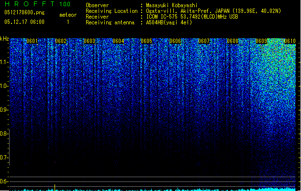This screenshot has height=191, width=301.
Task: Click the 'Receiving Location' field label
Action: click(111, 11)
